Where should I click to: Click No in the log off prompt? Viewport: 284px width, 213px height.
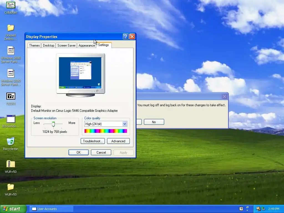[154, 122]
